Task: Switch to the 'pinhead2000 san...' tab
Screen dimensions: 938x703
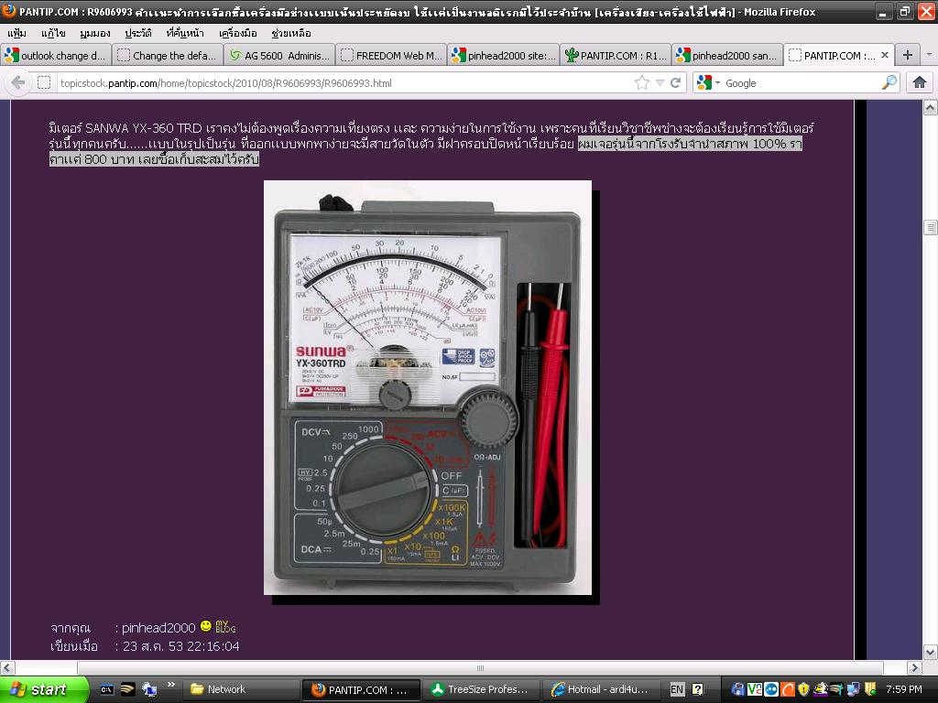Action: pyautogui.click(x=726, y=56)
